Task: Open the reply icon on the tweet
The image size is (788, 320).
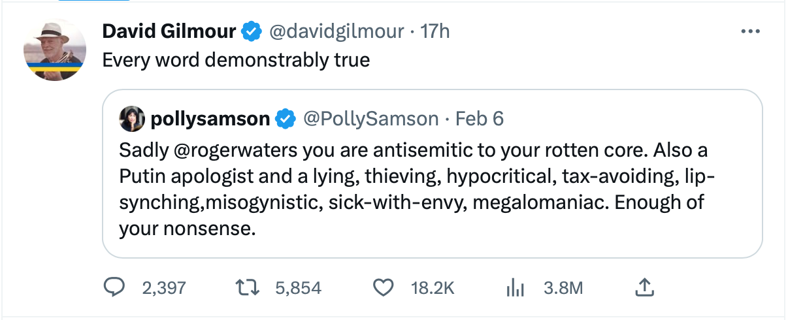Action: pos(116,287)
